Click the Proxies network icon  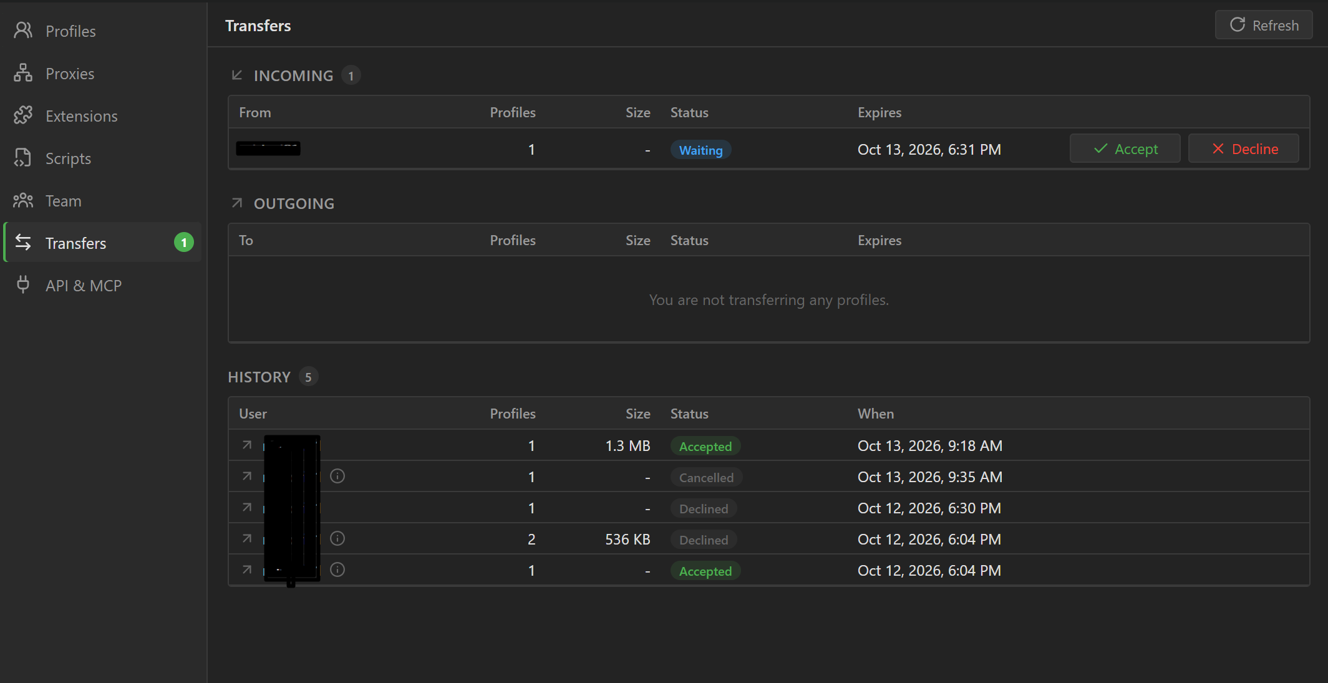click(23, 73)
